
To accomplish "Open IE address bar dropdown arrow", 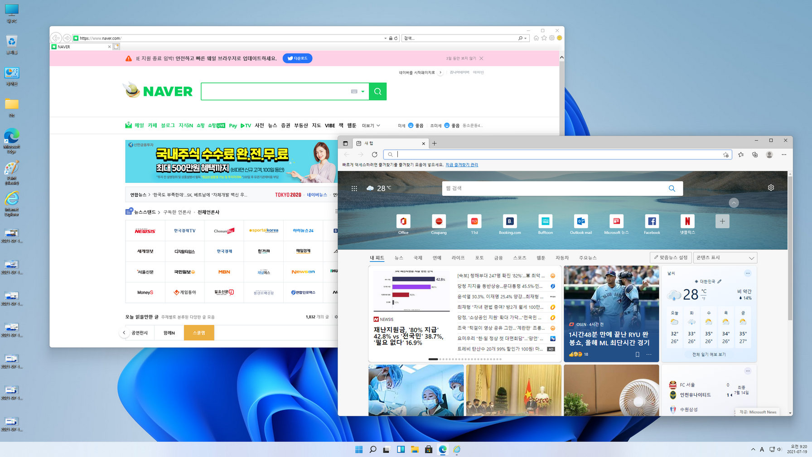I will (x=385, y=39).
